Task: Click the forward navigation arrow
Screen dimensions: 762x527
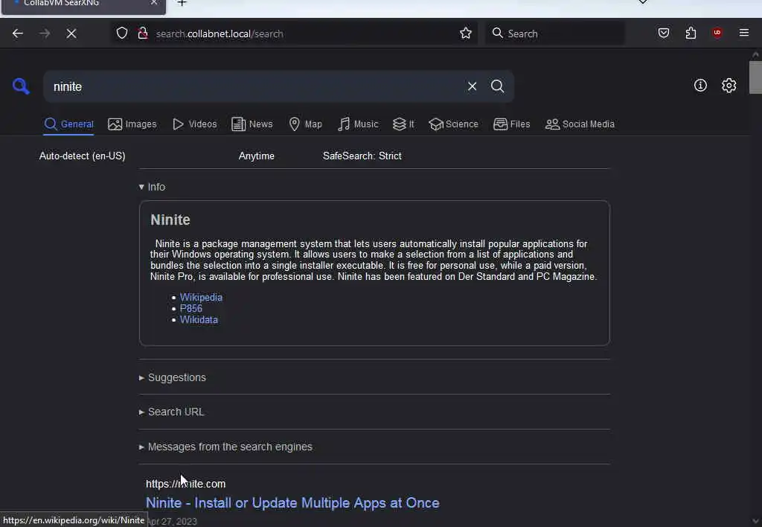Action: pyautogui.click(x=45, y=33)
